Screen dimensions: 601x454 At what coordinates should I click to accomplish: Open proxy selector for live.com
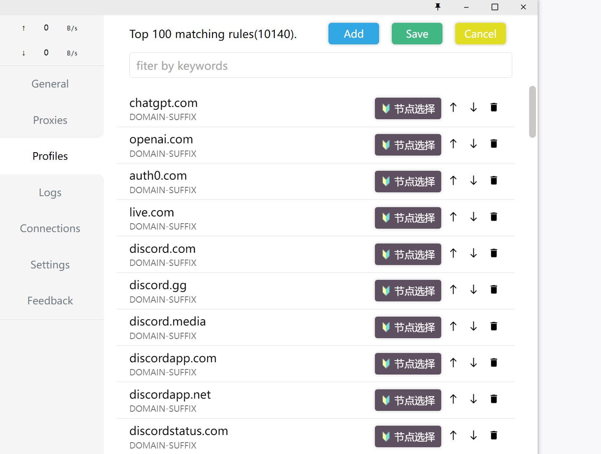point(408,218)
